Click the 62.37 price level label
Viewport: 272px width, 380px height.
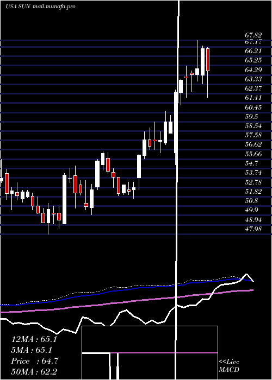[x=253, y=88]
